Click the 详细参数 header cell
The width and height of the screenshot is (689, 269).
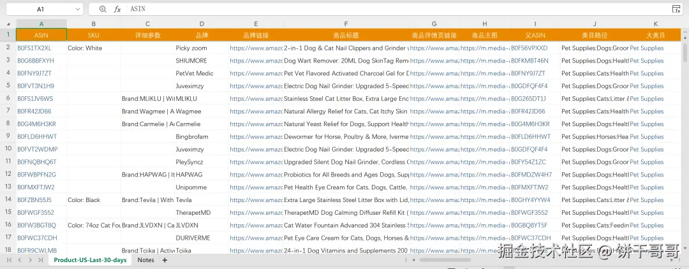pos(147,35)
